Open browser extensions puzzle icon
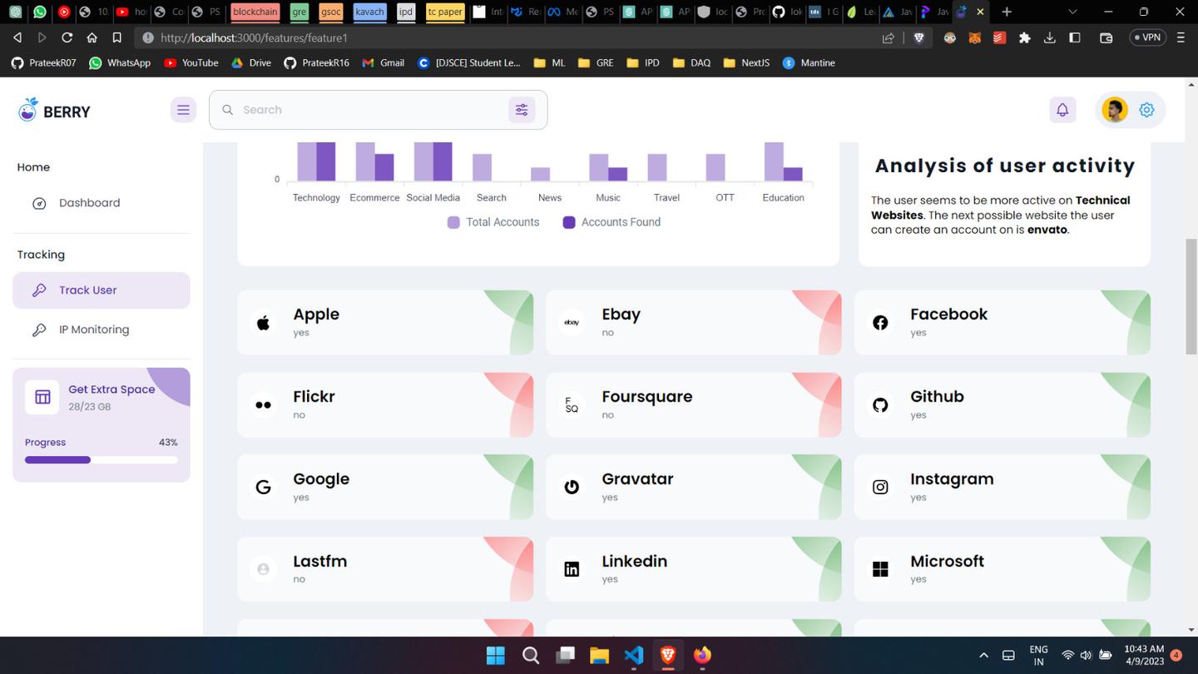 pos(1024,37)
